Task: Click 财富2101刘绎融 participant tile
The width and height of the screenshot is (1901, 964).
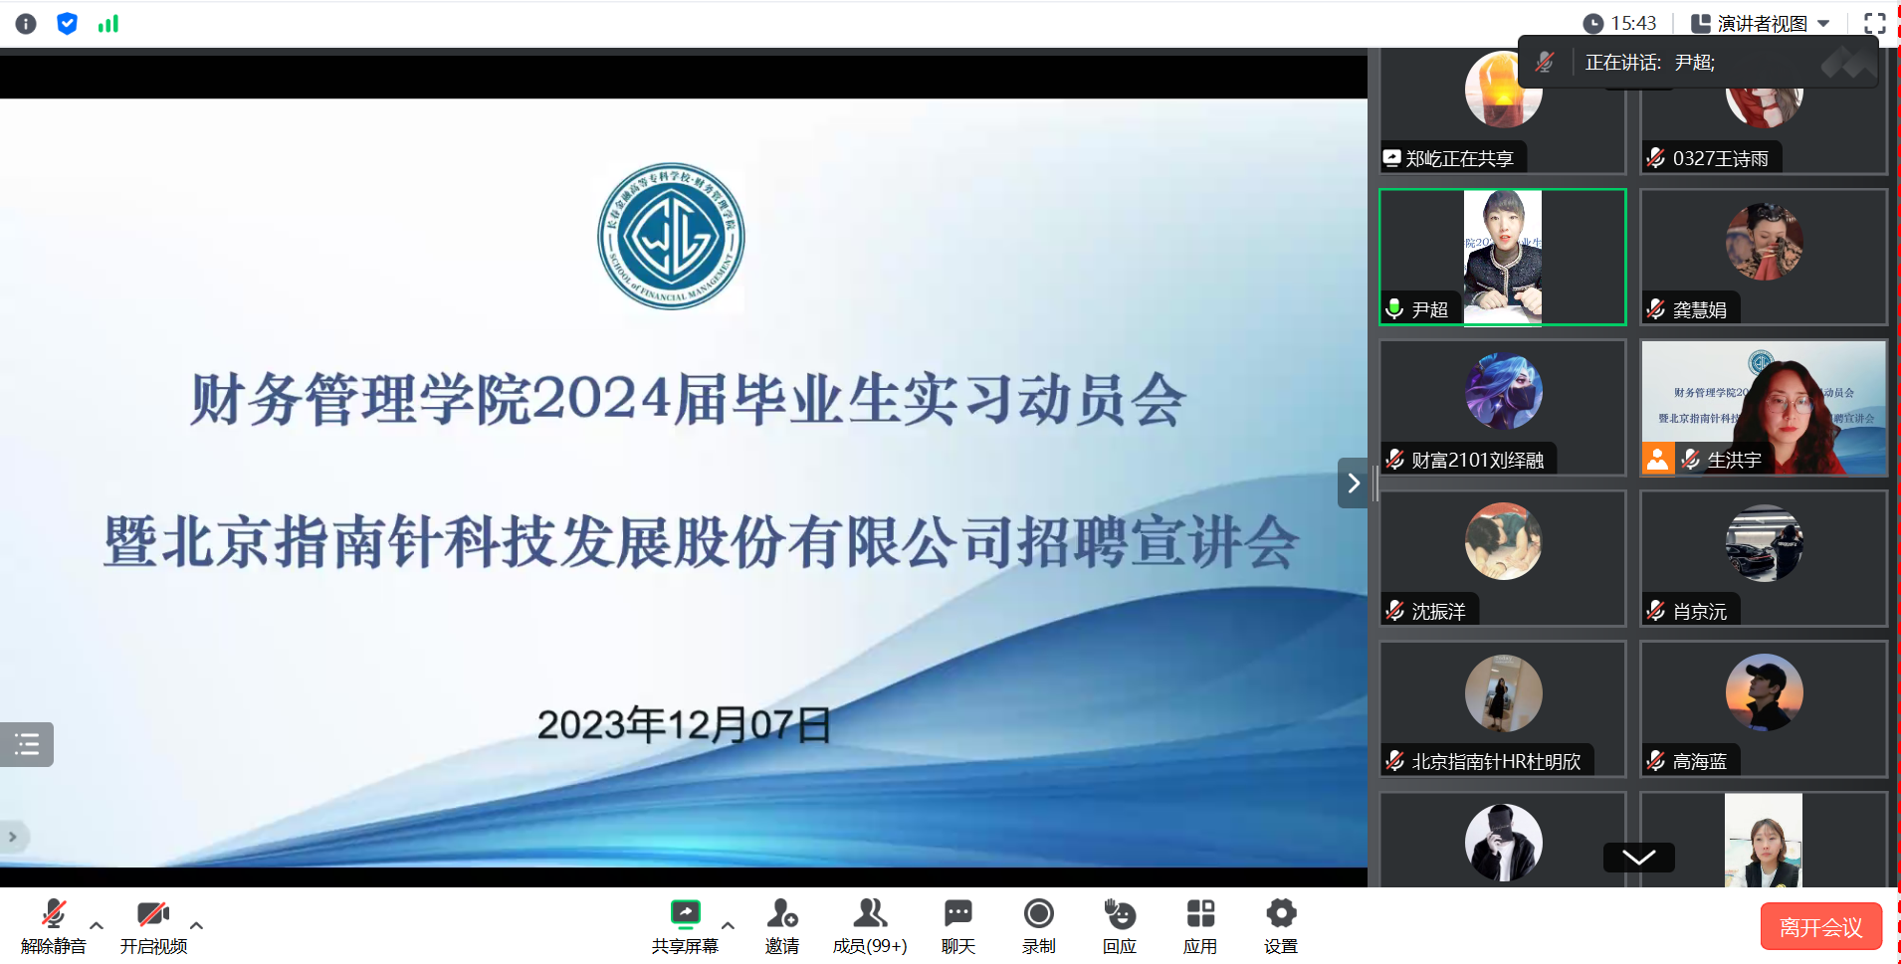Action: [1503, 408]
